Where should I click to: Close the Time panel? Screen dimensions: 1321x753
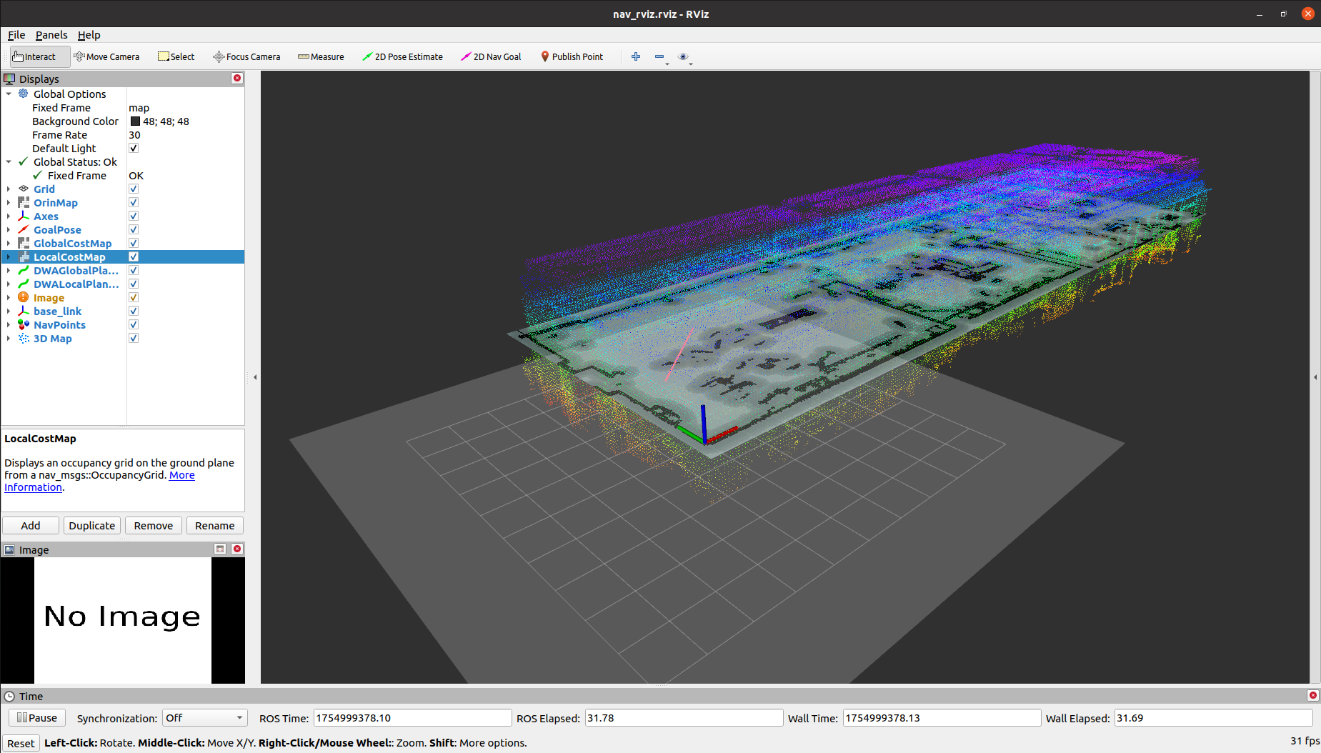(x=1312, y=695)
